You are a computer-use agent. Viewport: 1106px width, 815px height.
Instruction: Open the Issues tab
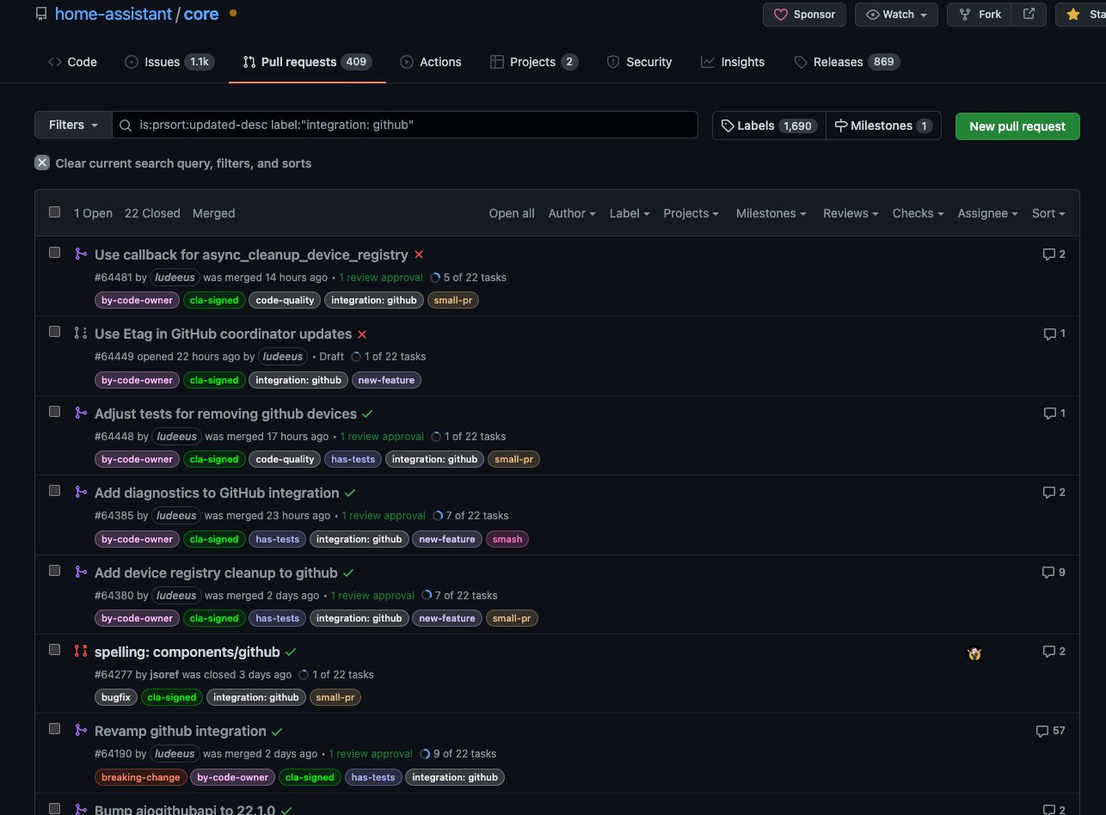click(x=169, y=62)
